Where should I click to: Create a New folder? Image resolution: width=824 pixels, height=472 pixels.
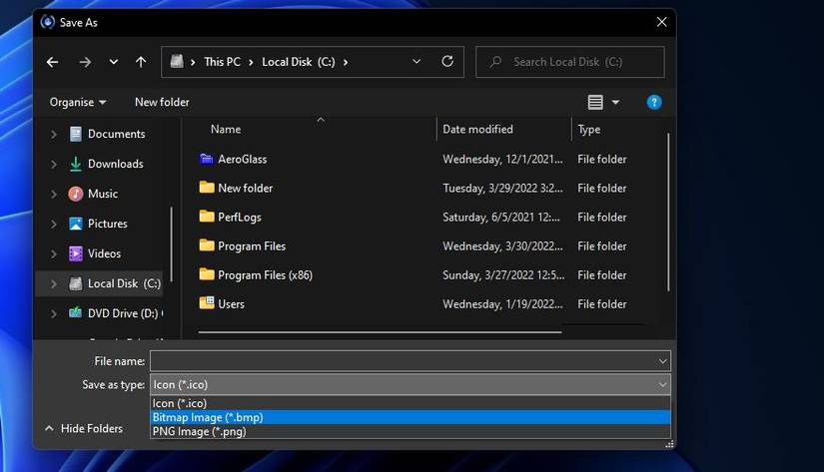(162, 103)
